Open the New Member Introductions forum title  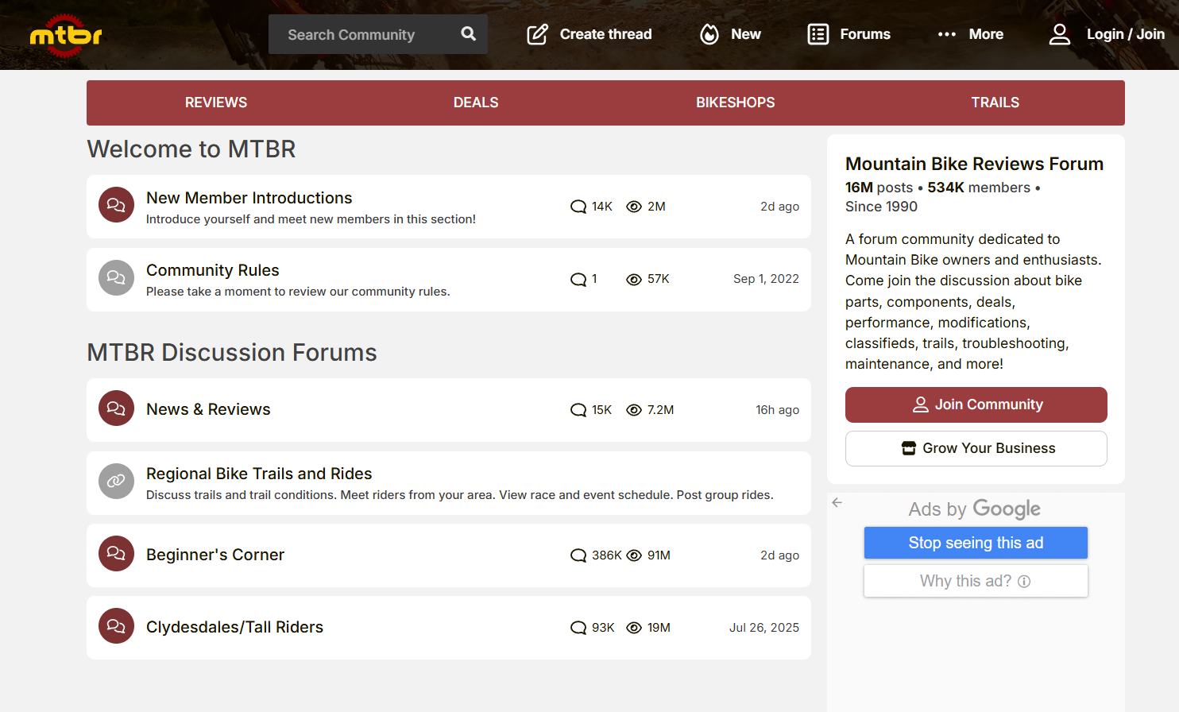click(249, 198)
